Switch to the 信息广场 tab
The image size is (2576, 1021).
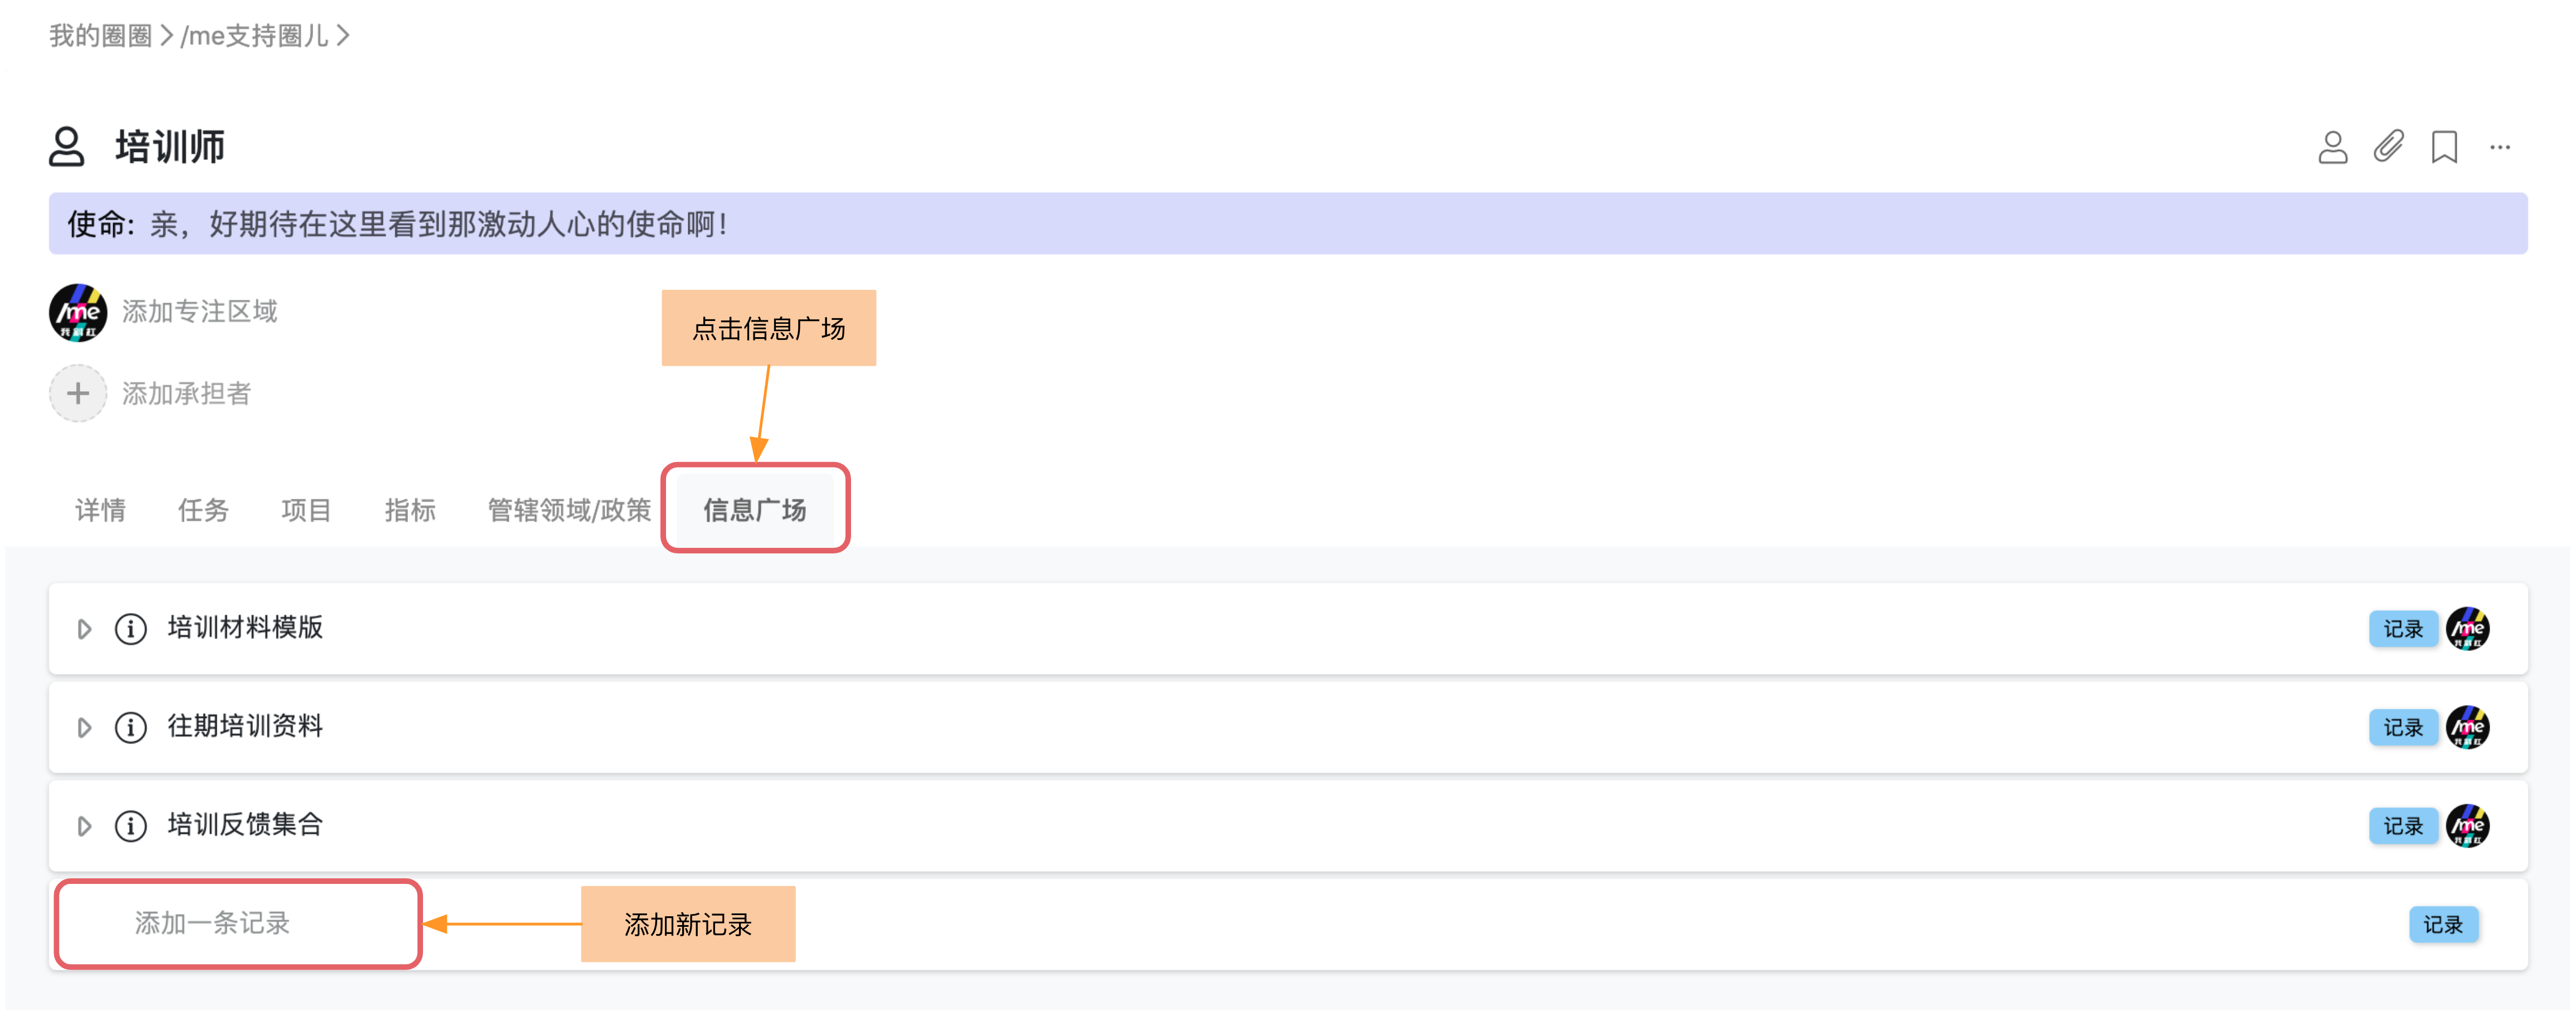[x=755, y=510]
